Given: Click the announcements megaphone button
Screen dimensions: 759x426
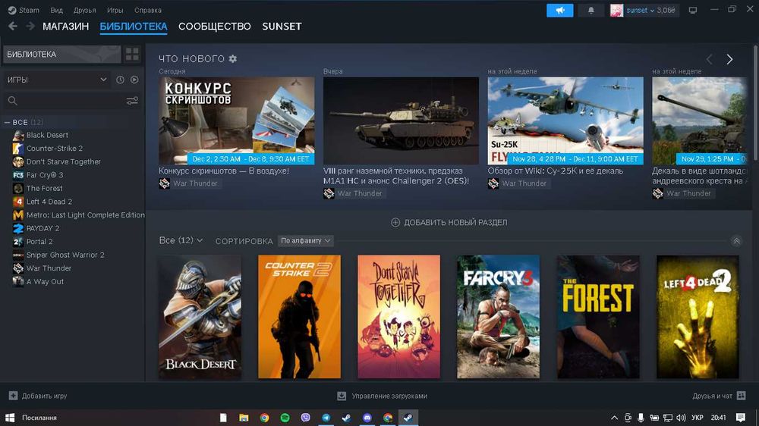Looking at the screenshot, I should tap(559, 10).
